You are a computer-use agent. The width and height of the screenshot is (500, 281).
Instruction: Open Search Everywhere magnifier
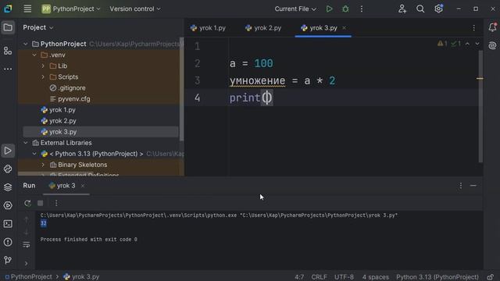(420, 9)
